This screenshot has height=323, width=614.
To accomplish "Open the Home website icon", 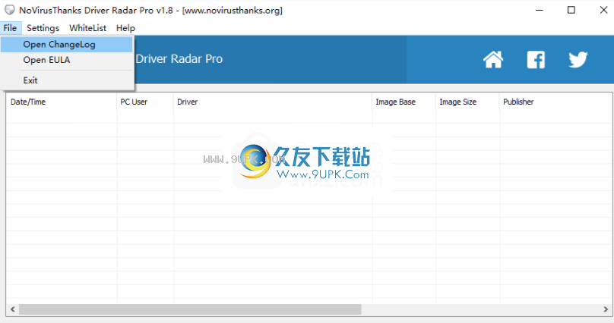I will 493,60.
